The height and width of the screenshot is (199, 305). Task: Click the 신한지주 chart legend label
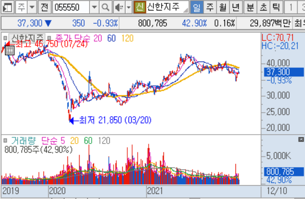coord(27,38)
